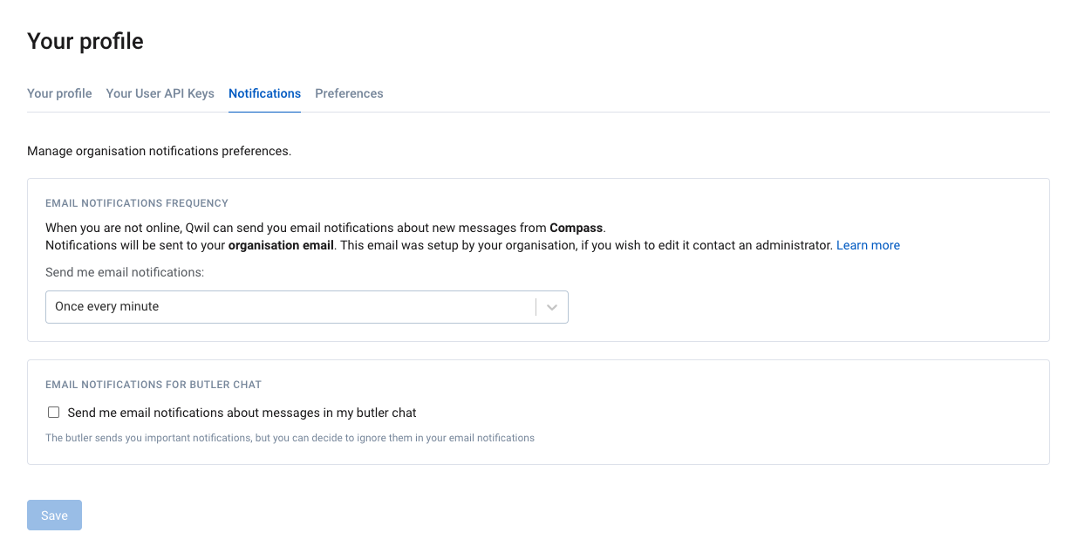Select the Notifications tab

[x=264, y=93]
